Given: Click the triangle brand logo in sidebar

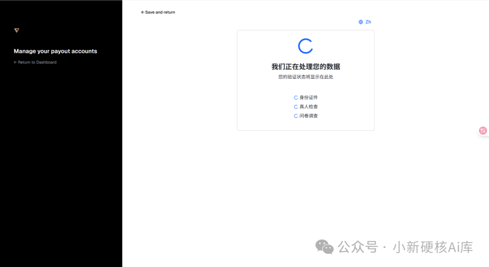Looking at the screenshot, I should click(x=16, y=30).
